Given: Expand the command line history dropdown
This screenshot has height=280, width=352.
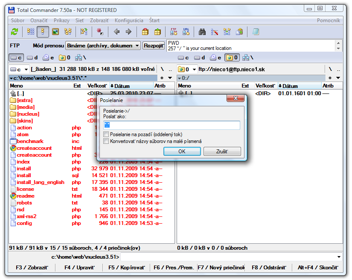Looking at the screenshot, I should coord(339,257).
